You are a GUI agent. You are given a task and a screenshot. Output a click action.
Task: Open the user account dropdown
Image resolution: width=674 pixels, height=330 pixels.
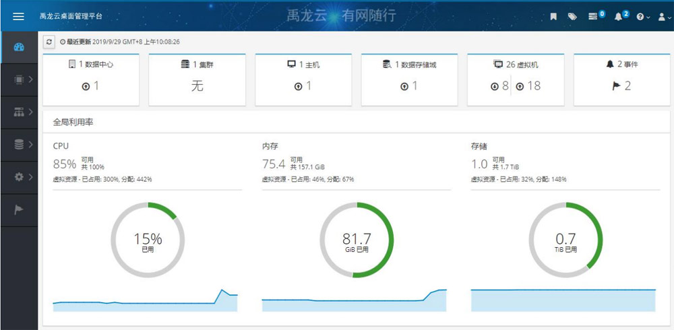663,17
